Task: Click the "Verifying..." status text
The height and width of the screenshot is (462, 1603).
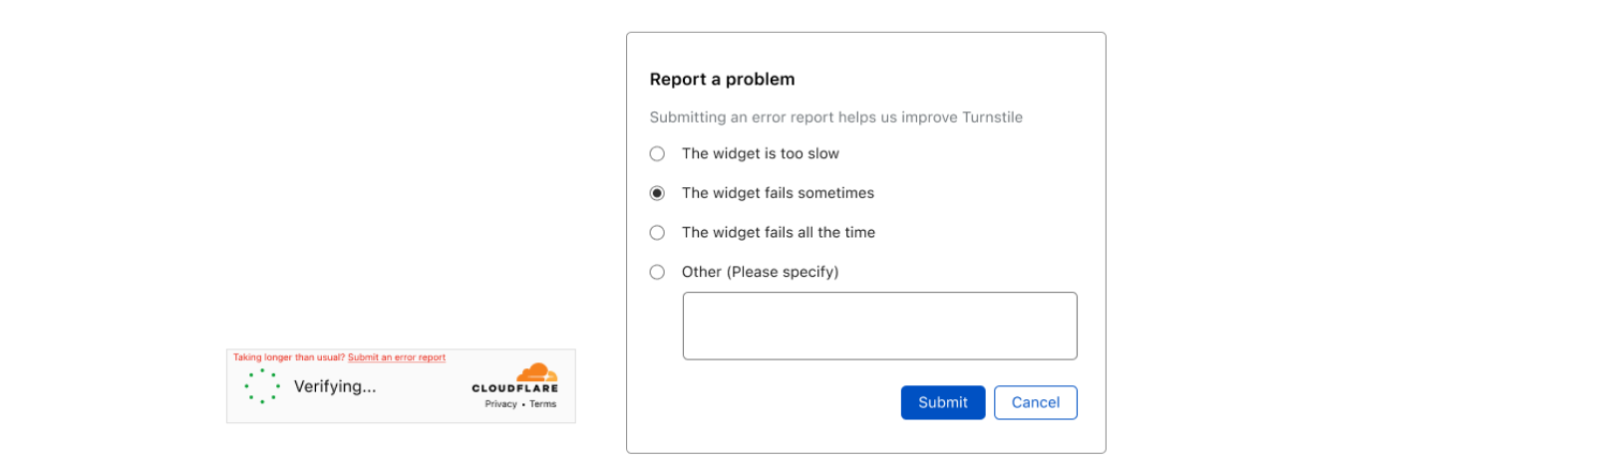Action: [335, 386]
